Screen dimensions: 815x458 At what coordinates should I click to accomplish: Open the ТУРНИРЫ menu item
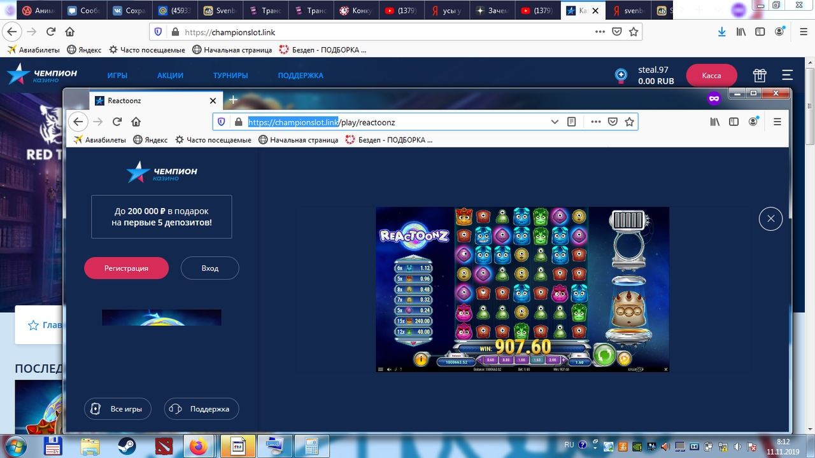click(230, 75)
